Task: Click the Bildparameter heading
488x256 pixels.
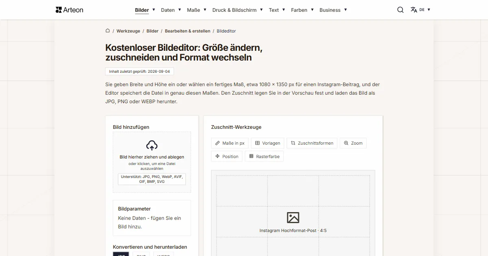Action: 134,208
